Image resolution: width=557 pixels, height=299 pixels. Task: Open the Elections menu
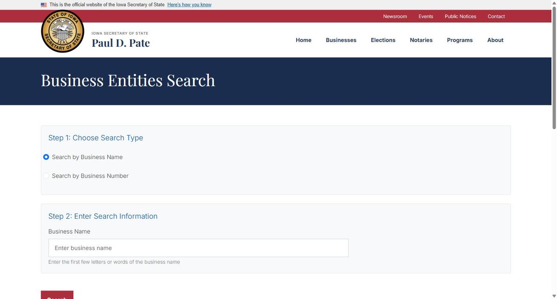[x=383, y=40]
